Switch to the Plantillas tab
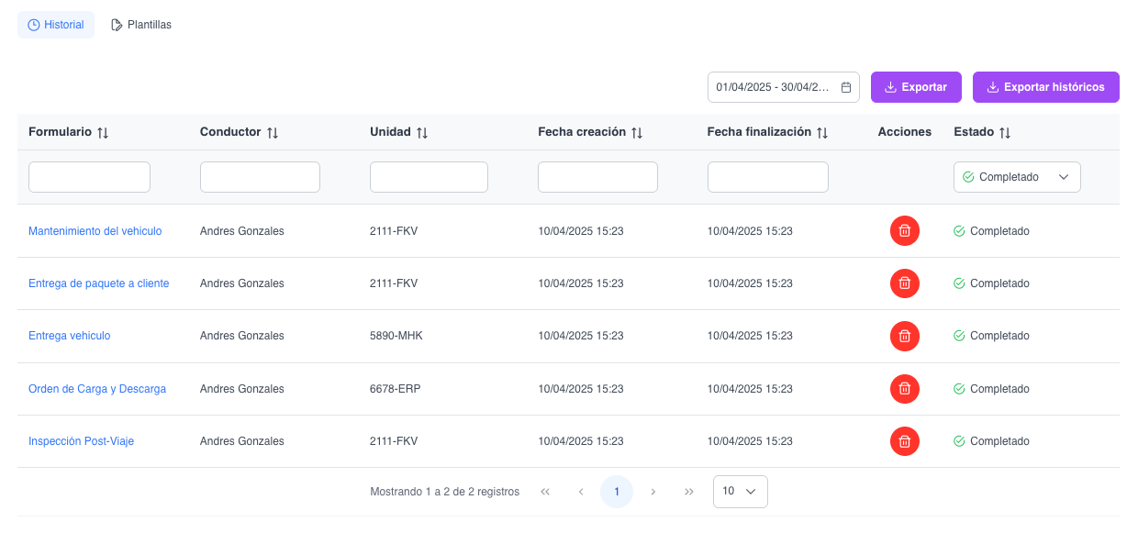 coord(141,25)
